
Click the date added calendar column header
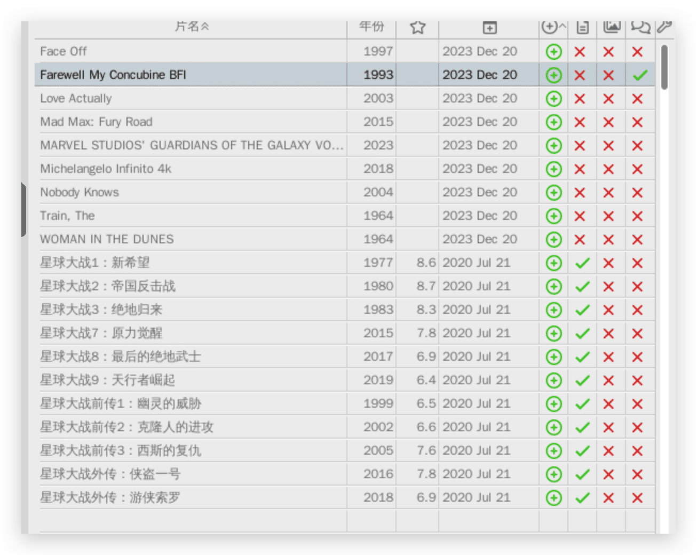489,28
